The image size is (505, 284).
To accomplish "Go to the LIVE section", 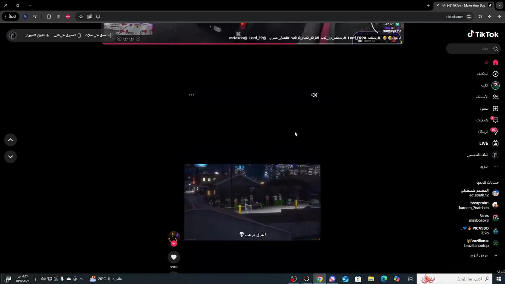I will (489, 143).
